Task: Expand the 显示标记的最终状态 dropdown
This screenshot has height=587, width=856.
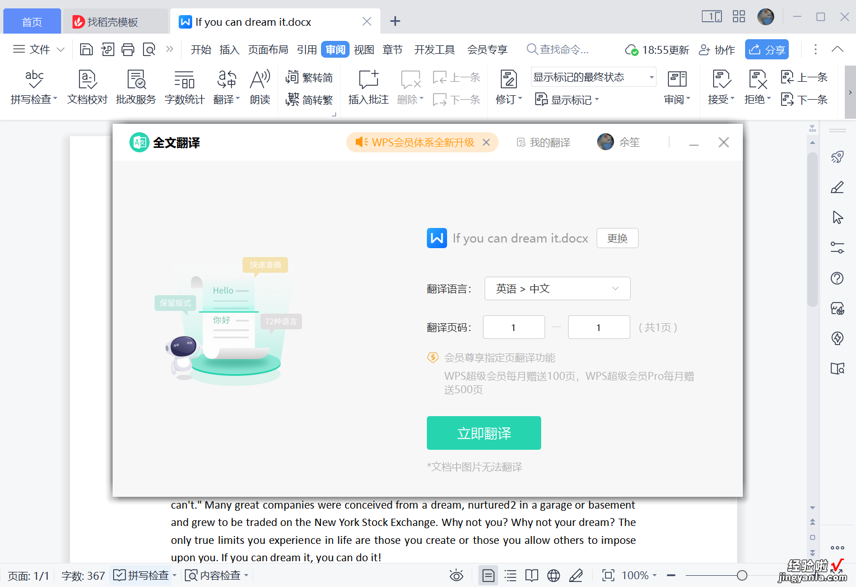Action: coord(652,77)
